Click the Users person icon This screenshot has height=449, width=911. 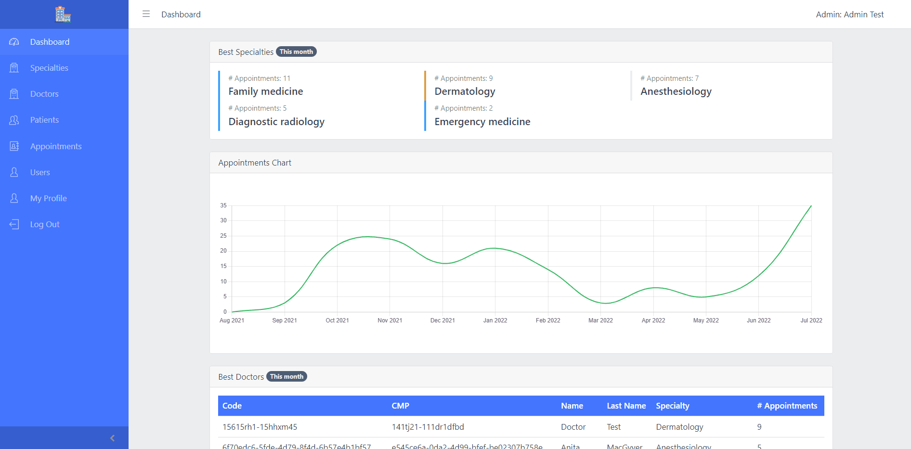(14, 172)
